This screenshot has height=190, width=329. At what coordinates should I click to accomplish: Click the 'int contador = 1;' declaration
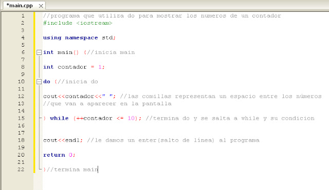(x=74, y=67)
